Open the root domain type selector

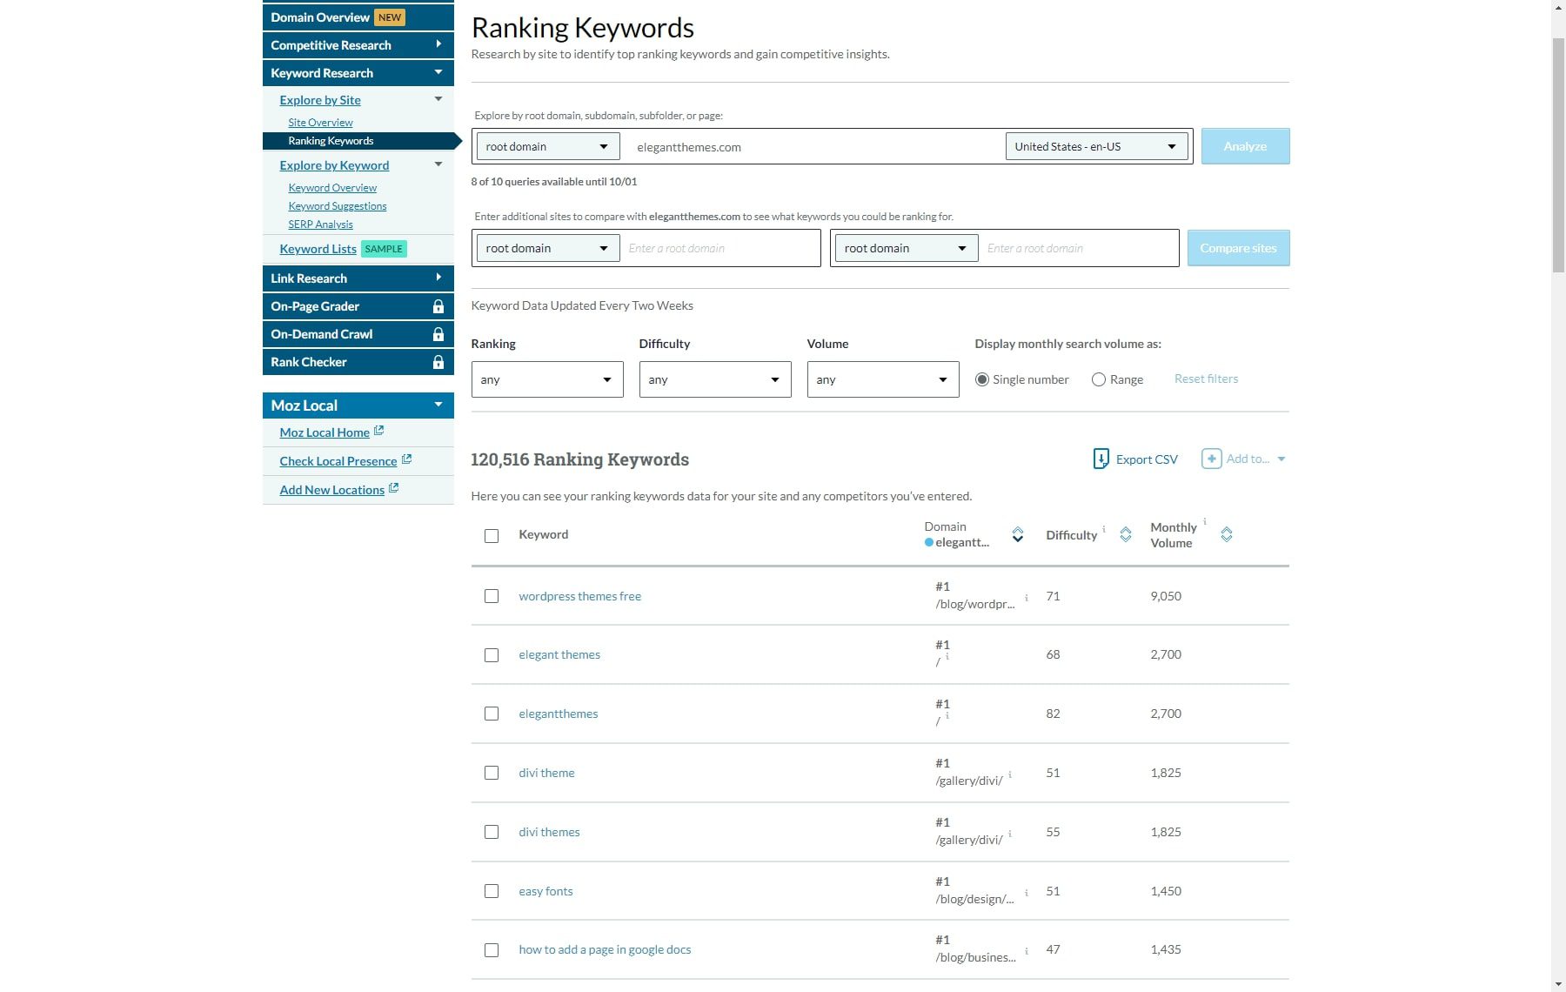coord(546,146)
